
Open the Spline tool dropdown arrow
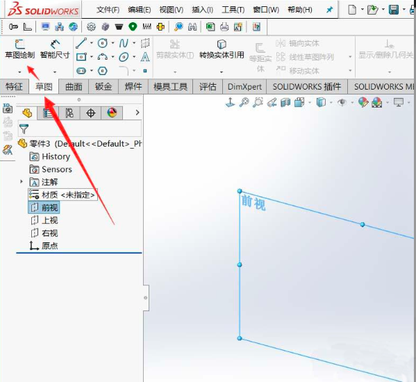click(134, 42)
